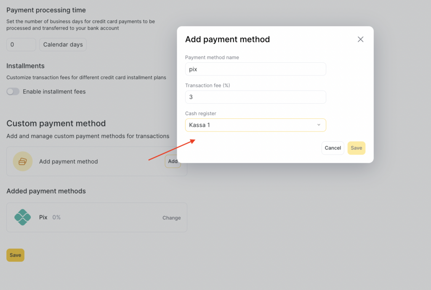Screen dimensions: 431x290
Task: Click the card icon beside Add payment method
Action: click(x=23, y=161)
